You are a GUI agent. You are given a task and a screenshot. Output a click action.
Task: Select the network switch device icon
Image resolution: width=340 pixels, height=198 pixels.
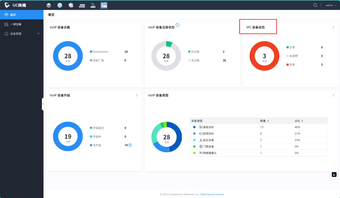pos(82,6)
